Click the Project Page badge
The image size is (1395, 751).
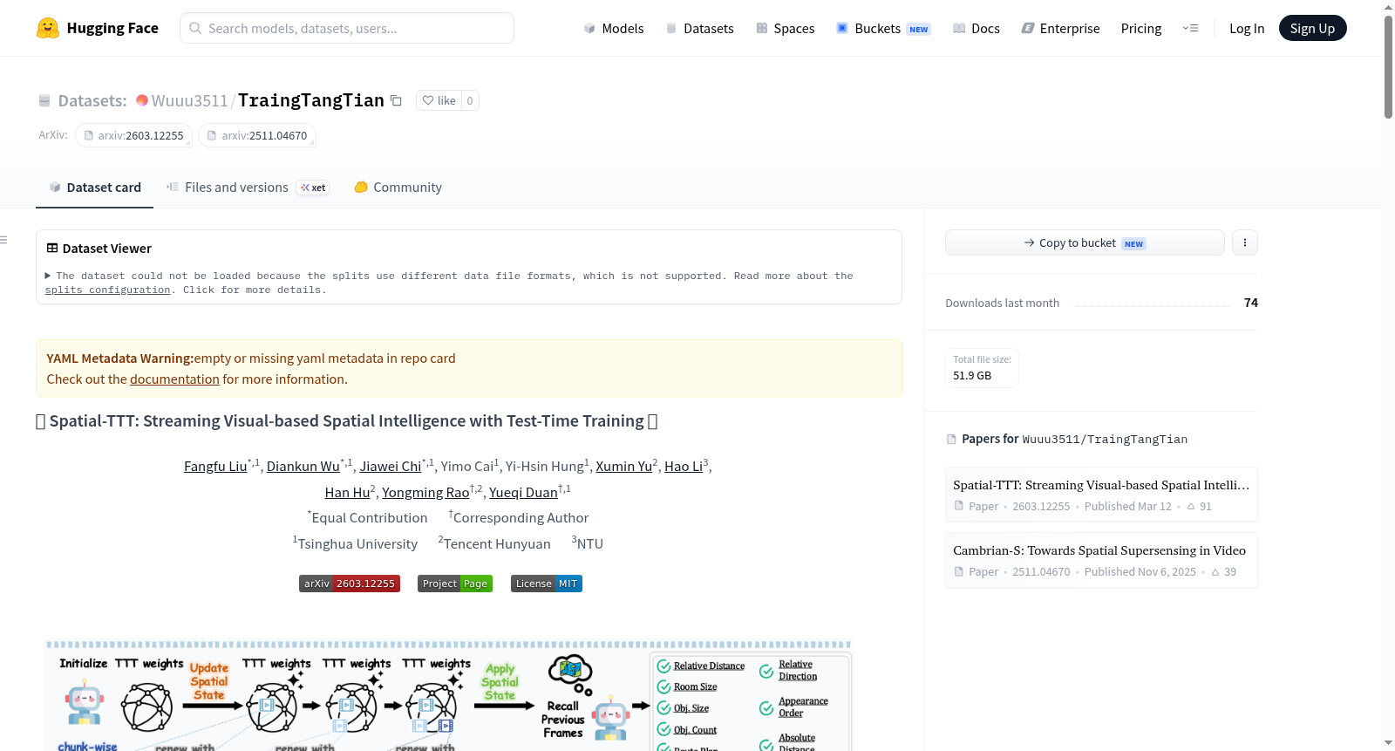click(x=455, y=584)
